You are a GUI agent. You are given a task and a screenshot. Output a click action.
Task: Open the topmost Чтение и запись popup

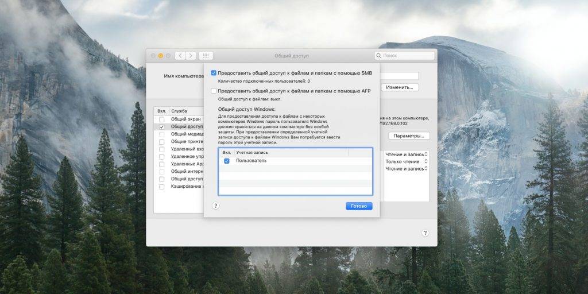[406, 154]
